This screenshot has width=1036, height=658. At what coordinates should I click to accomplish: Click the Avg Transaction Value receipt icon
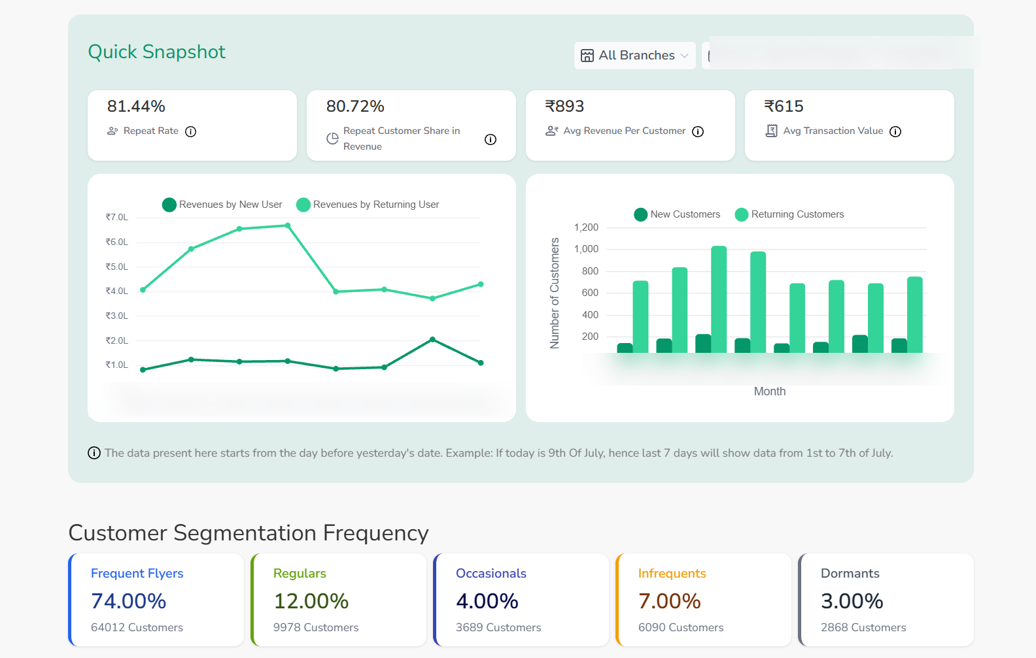pyautogui.click(x=772, y=131)
